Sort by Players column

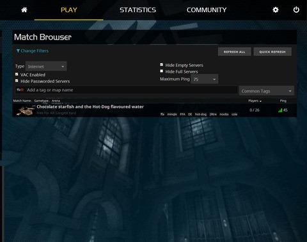[x=255, y=101]
